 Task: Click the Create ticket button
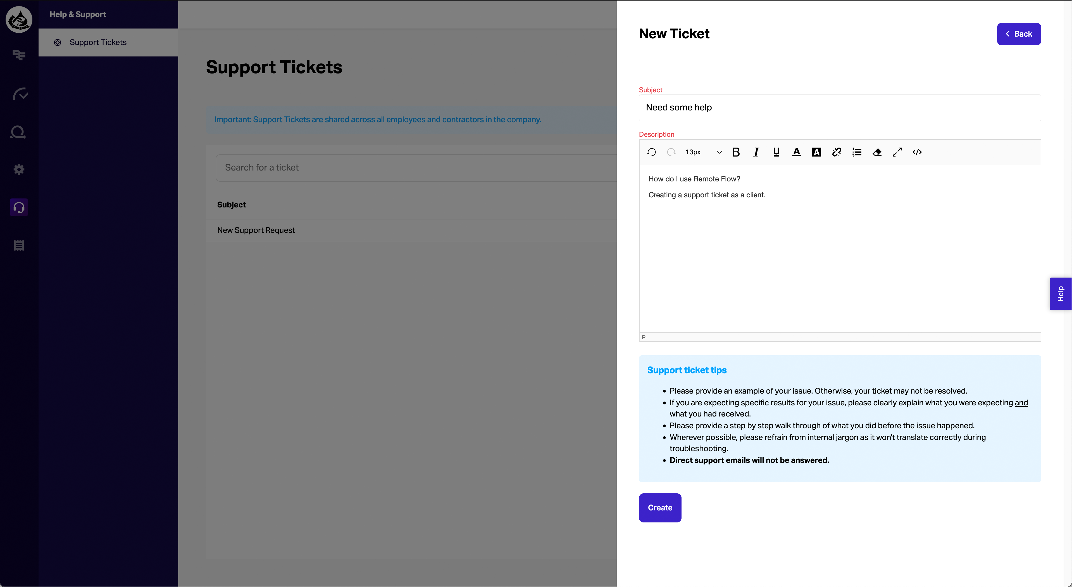coord(660,507)
